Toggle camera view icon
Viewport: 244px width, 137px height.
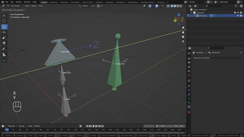[x=183, y=37]
